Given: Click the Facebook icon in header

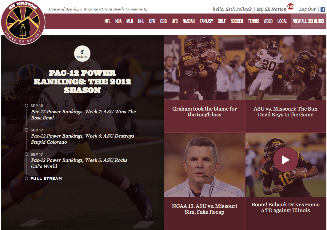Looking at the screenshot, I should (x=322, y=10).
